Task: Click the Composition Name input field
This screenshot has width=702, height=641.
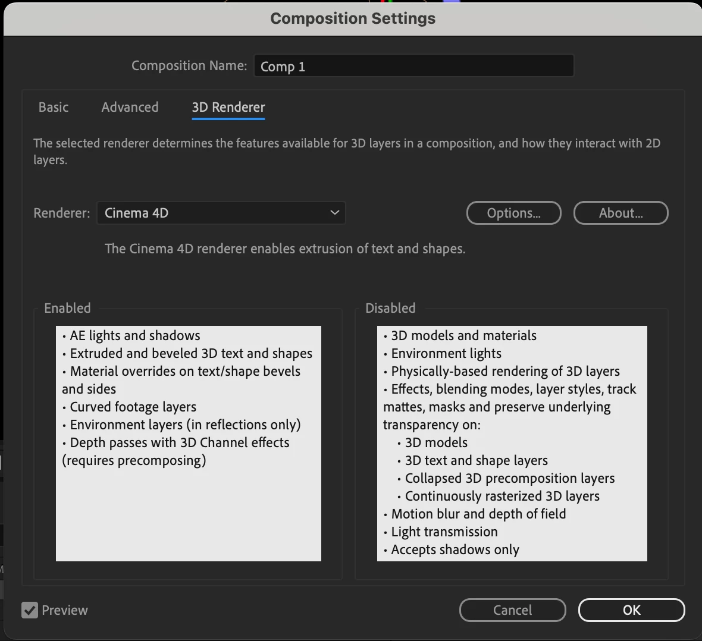Action: 414,66
